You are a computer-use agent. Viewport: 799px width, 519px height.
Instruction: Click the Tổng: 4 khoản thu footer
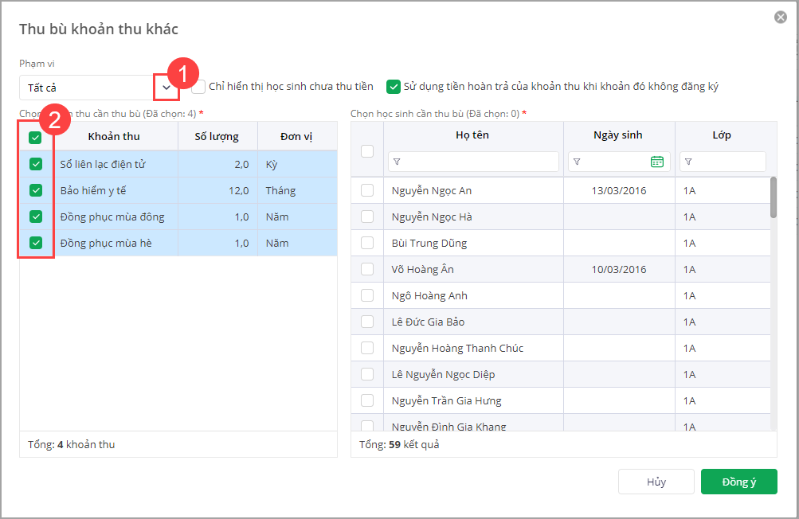pyautogui.click(x=72, y=444)
